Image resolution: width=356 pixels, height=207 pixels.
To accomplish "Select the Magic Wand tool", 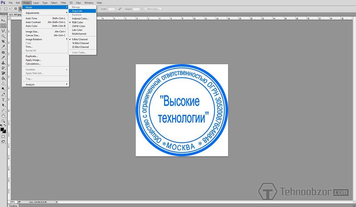I will coord(3,36).
